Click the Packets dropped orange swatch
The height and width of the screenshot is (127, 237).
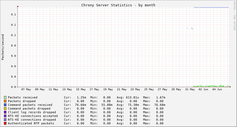[5, 101]
